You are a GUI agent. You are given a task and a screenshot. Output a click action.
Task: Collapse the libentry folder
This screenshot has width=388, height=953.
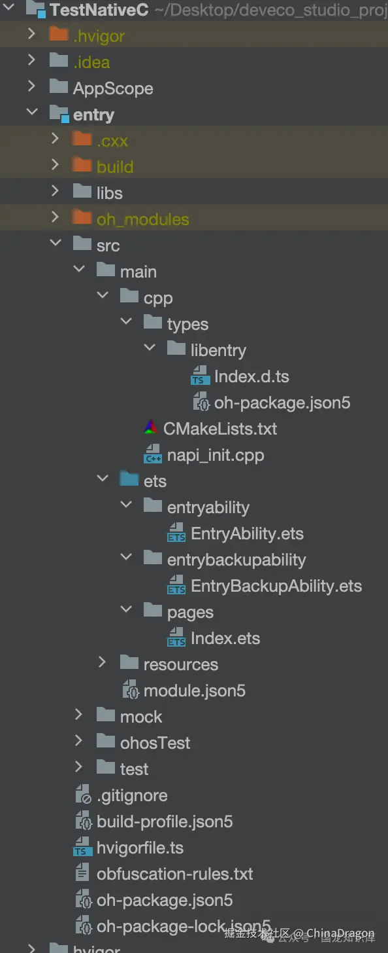[149, 349]
